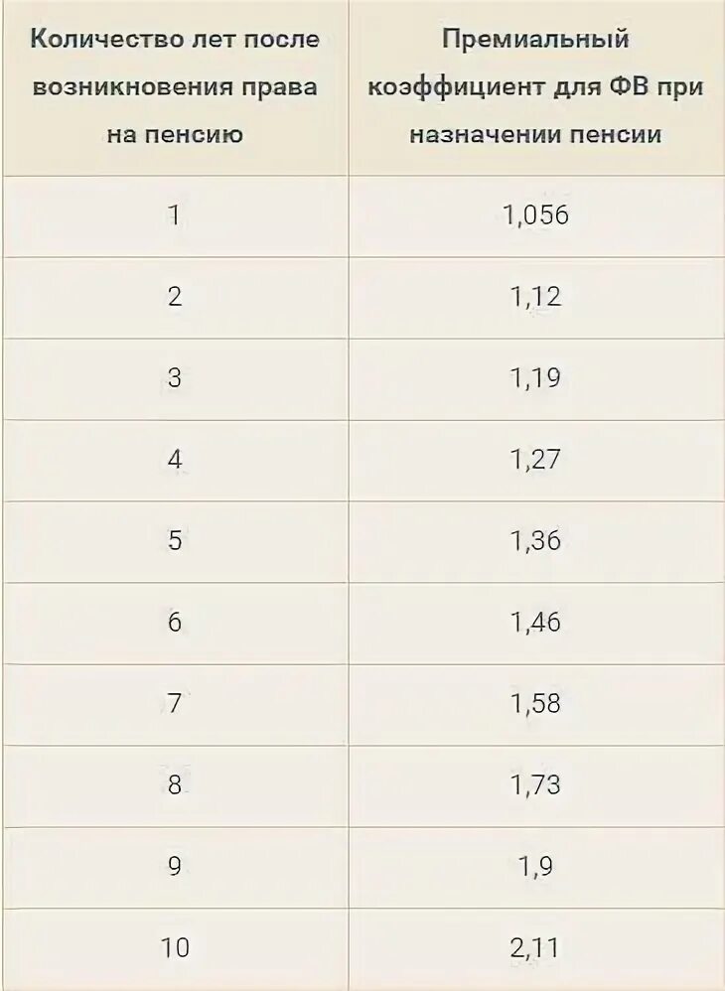Screen dimensions: 725x991
Task: Select the cell with year 1
Action: [x=175, y=216]
